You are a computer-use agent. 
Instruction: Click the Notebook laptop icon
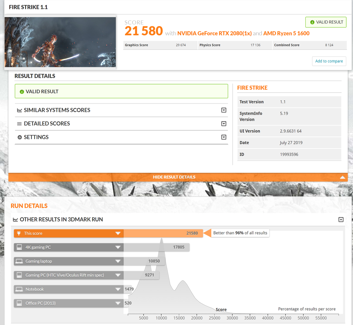coord(19,289)
